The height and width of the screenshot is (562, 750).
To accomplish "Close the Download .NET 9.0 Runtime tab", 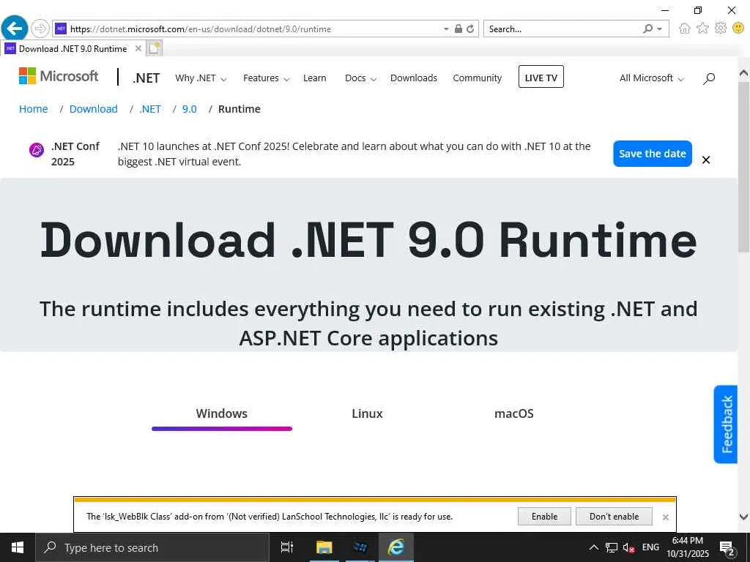I will 138,48.
